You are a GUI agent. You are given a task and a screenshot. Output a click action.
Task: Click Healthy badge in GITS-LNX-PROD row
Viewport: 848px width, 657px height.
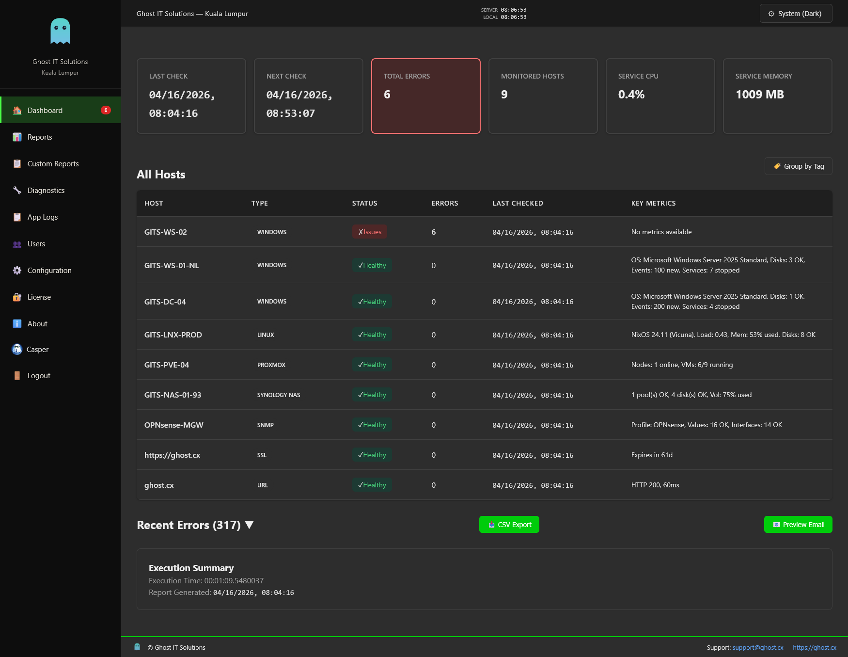372,335
